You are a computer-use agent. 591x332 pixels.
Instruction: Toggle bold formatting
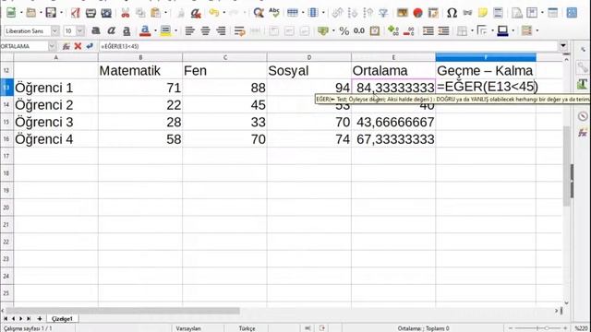(x=96, y=30)
